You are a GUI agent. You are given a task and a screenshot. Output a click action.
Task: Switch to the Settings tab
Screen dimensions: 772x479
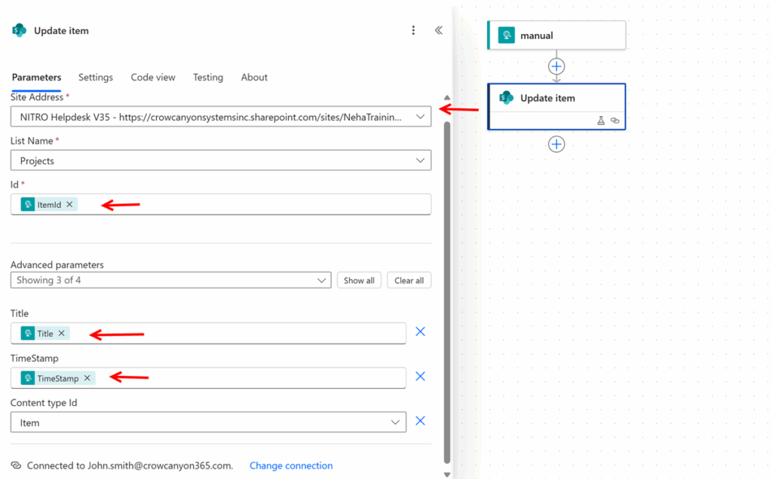click(x=96, y=78)
